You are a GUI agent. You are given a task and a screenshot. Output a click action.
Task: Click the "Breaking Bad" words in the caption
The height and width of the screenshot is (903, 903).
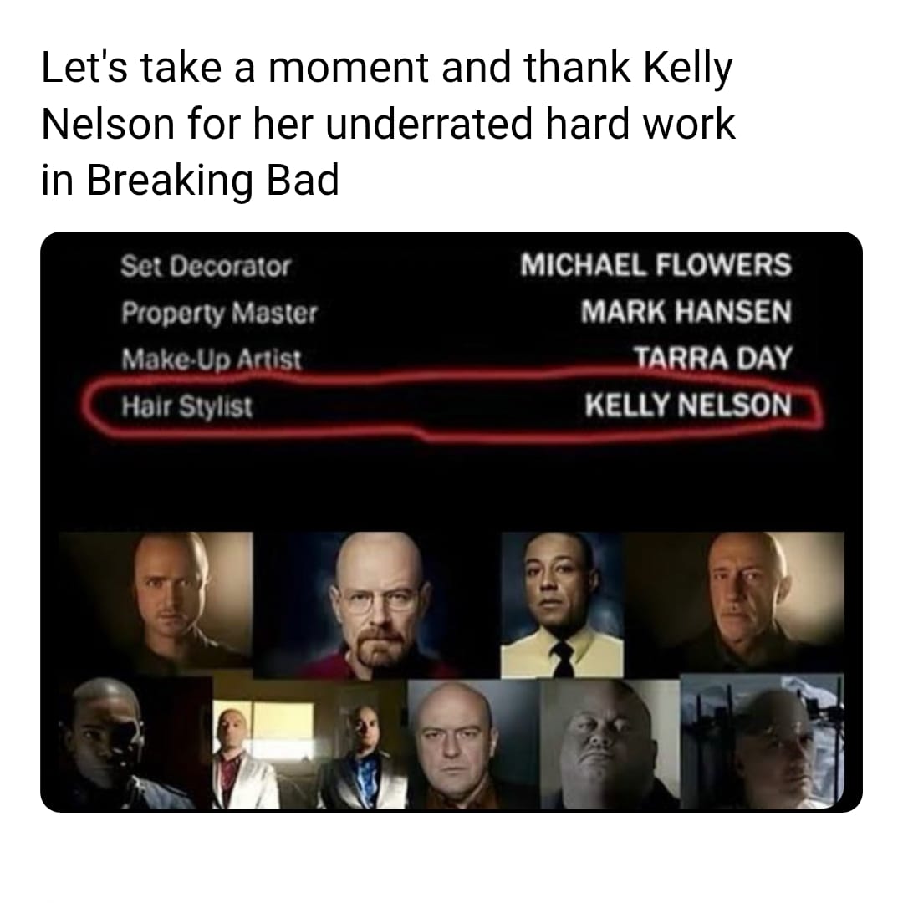[213, 181]
